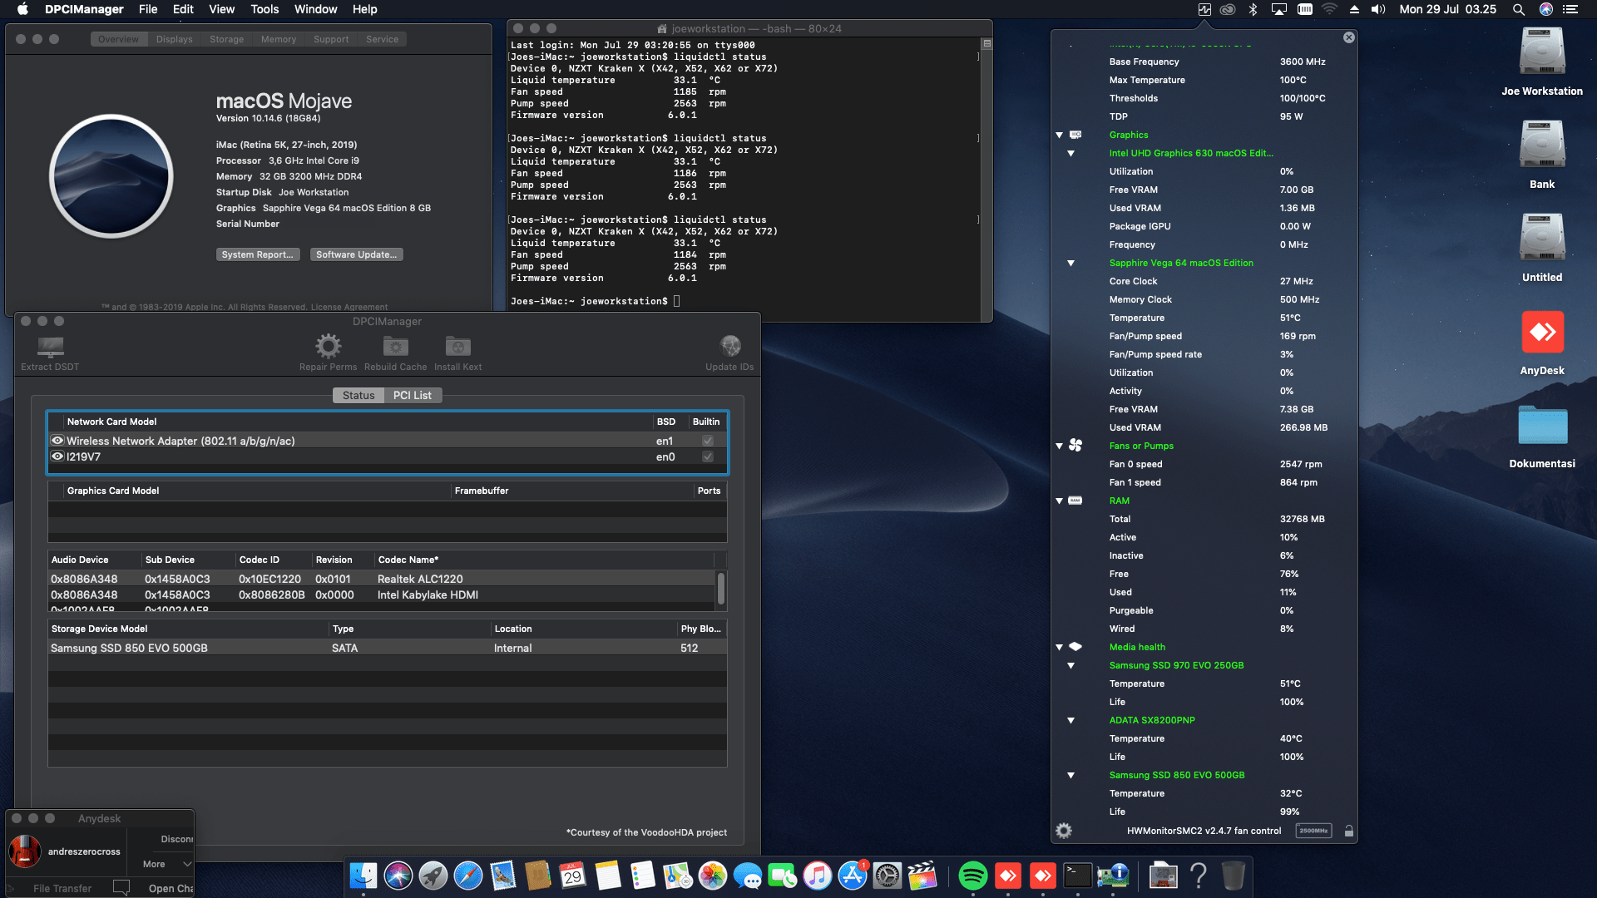Collapse ADATA SX8200PNP subsection
The image size is (1597, 898).
1071,720
